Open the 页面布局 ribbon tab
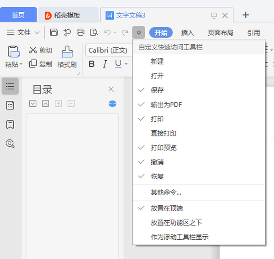The height and width of the screenshot is (259, 274). pos(221,33)
